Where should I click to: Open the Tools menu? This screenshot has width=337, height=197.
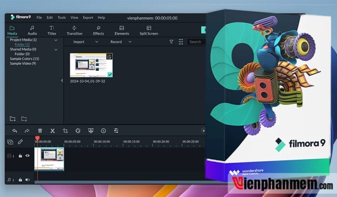tap(61, 17)
